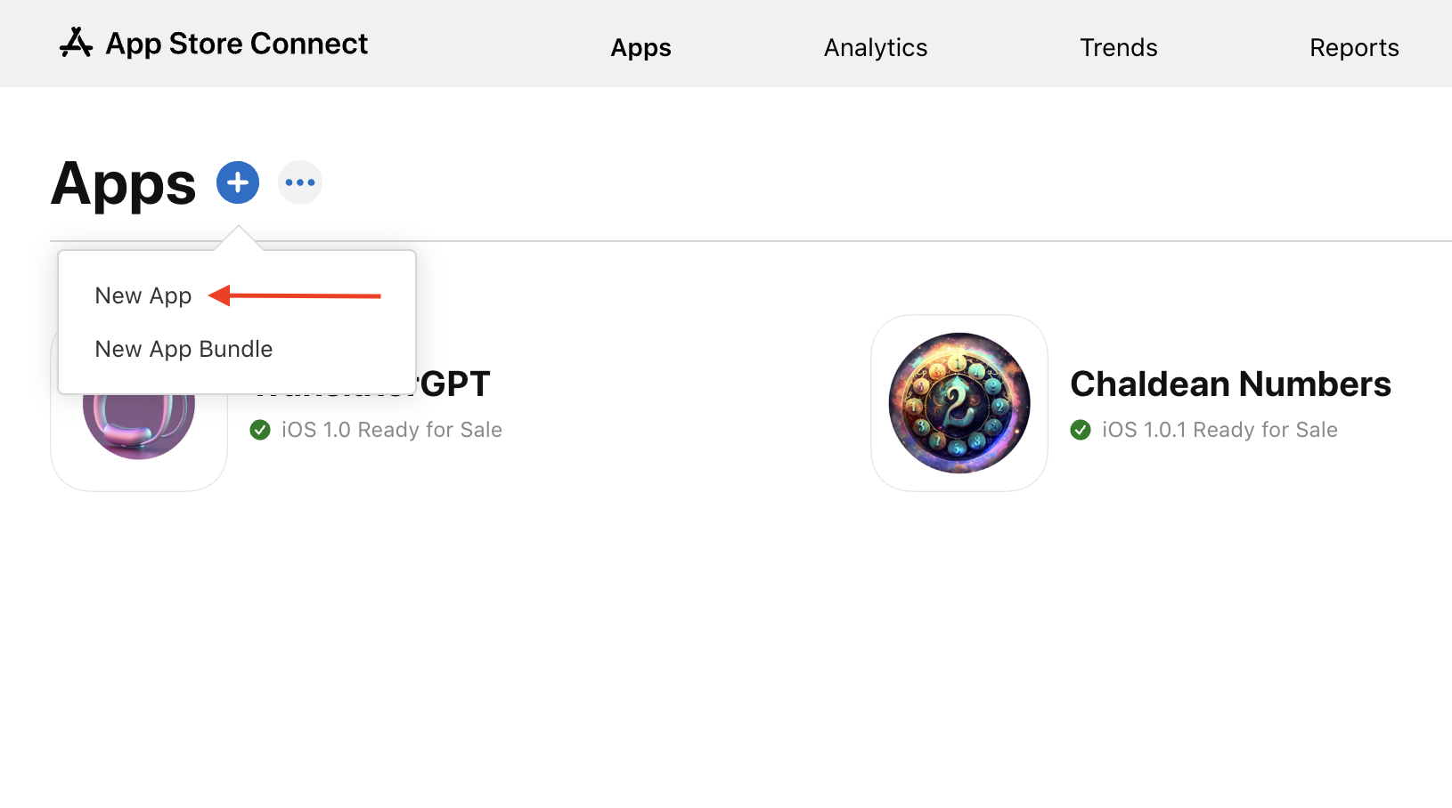Click the iOS 1.0 Ready for Sale status

click(392, 430)
